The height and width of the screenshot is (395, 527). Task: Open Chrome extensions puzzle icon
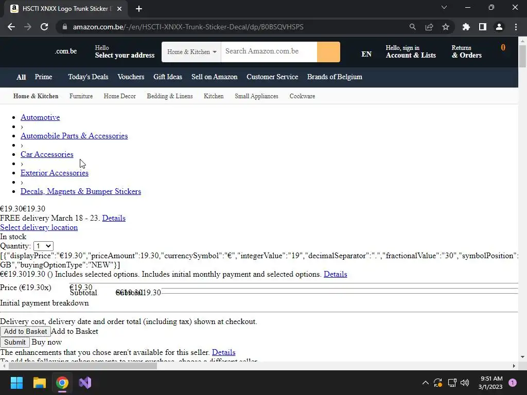pyautogui.click(x=466, y=27)
